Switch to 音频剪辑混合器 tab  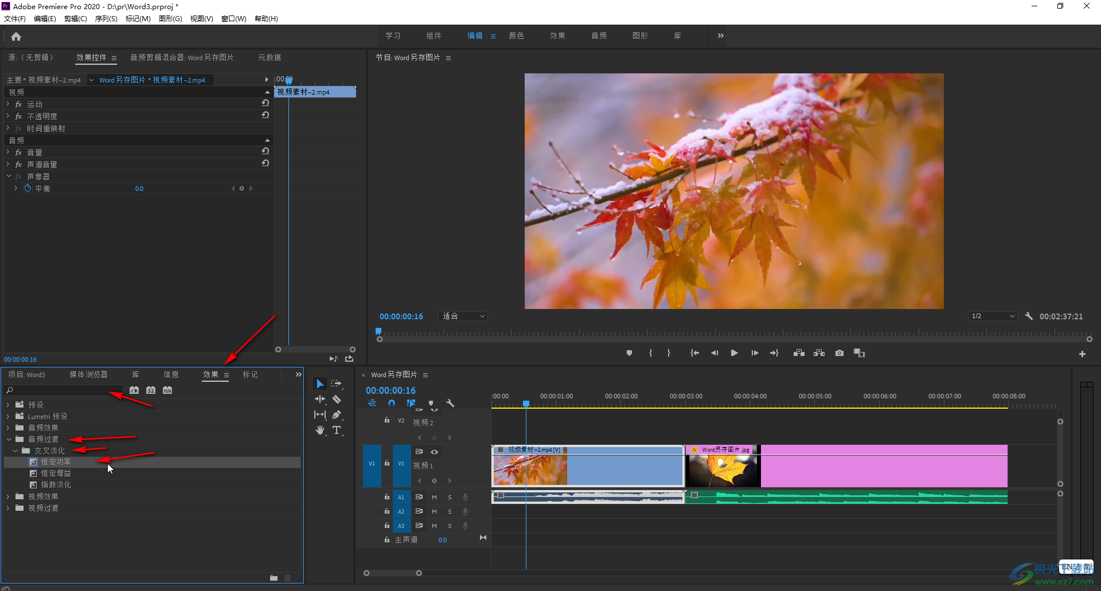click(x=182, y=57)
